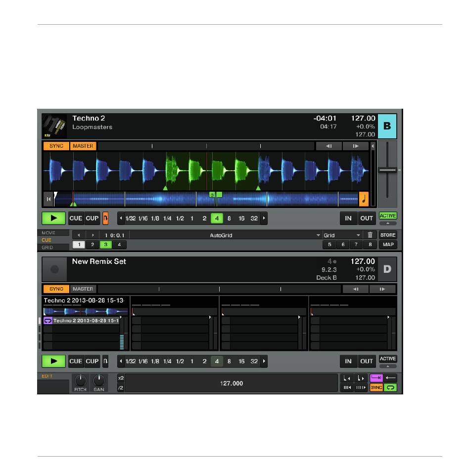The image size is (470, 470).
Task: Toggle green loop mode icon in sample editor
Action: coord(390,387)
